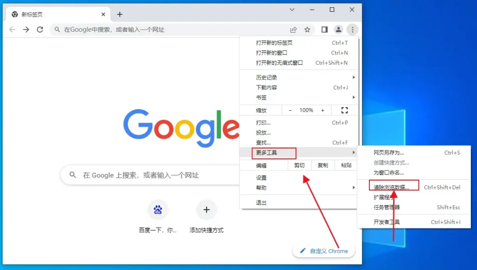477x270 pixels.
Task: Expand the 历史记录 submenu
Action: (x=299, y=78)
